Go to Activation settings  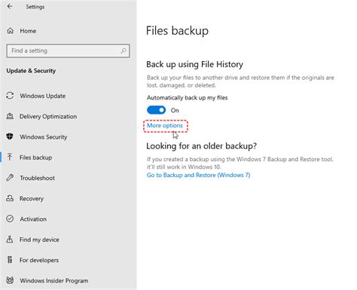click(33, 219)
